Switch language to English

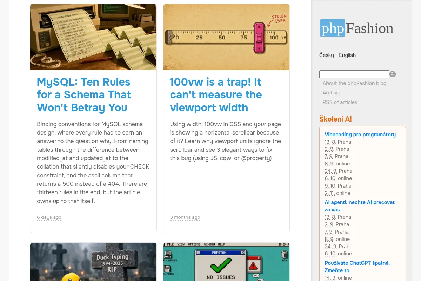pos(347,55)
